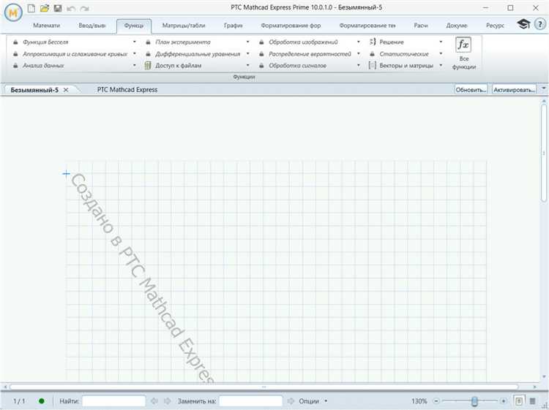This screenshot has width=549, height=410.
Task: Switch to the PTC Mathcad Express document tab
Action: click(127, 90)
